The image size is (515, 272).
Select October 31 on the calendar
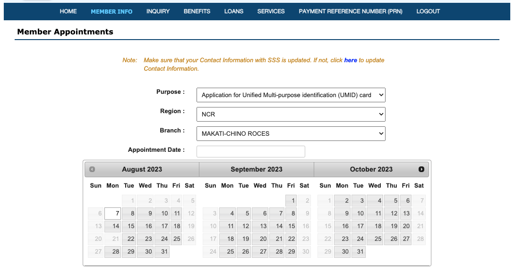pos(358,251)
